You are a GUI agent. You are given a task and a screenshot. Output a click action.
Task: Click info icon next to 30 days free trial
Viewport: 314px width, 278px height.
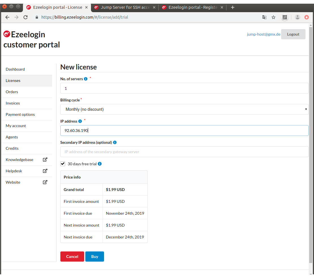click(100, 164)
